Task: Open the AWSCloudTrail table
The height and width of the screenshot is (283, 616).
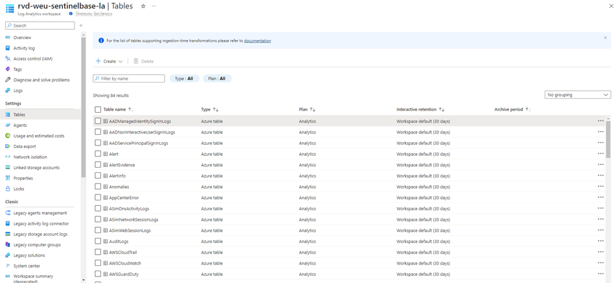Action: click(x=123, y=252)
